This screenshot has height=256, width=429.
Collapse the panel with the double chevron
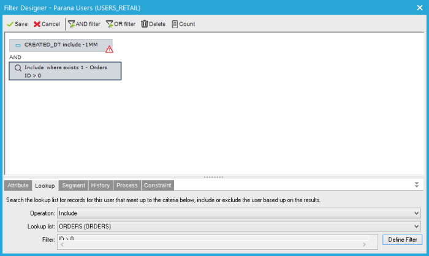[417, 184]
